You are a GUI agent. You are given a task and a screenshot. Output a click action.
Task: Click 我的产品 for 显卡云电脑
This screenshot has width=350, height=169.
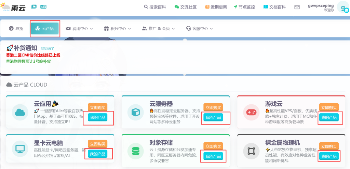point(97,154)
